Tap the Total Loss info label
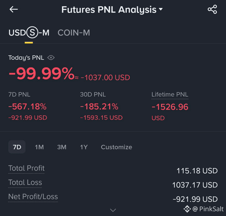The width and height of the screenshot is (226, 216). [25, 182]
